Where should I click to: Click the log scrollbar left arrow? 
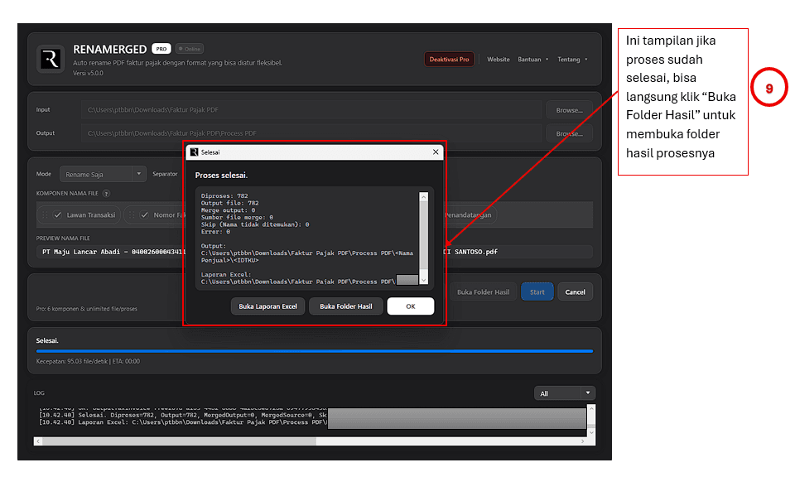click(x=38, y=441)
